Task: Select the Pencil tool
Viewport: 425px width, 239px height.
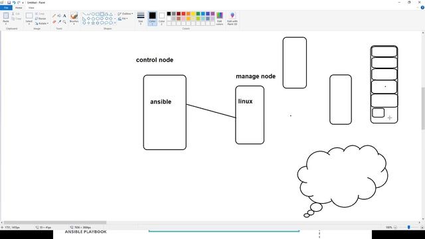Action: click(54, 15)
